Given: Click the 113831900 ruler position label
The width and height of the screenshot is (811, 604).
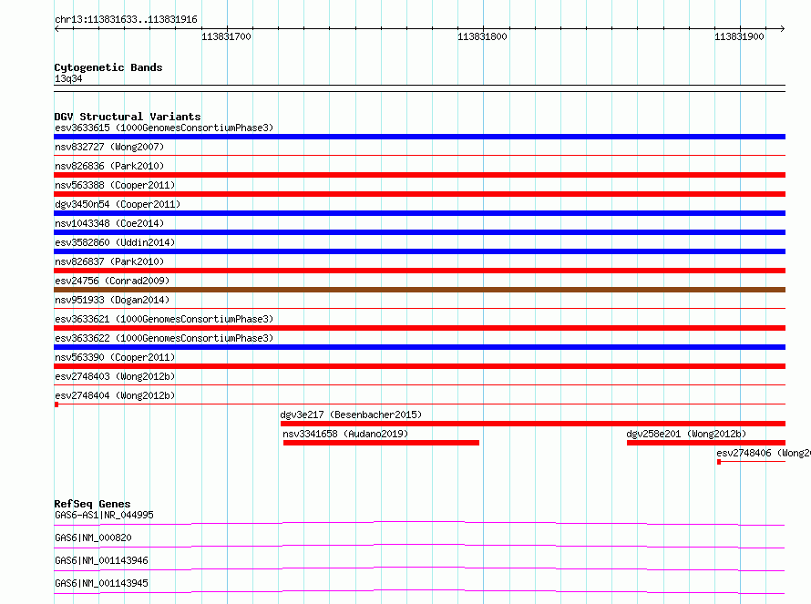Looking at the screenshot, I should pos(739,36).
